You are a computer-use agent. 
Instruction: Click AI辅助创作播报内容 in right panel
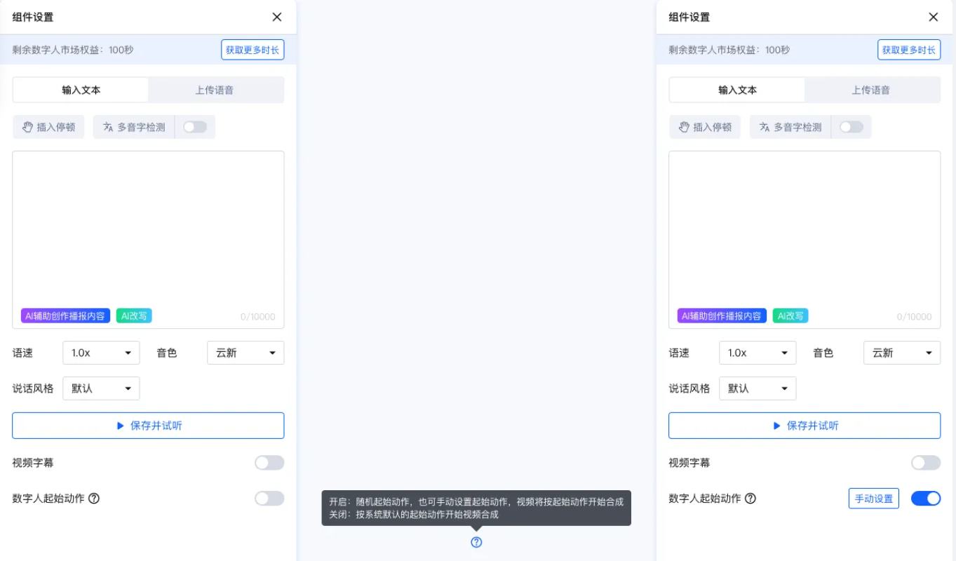[722, 316]
